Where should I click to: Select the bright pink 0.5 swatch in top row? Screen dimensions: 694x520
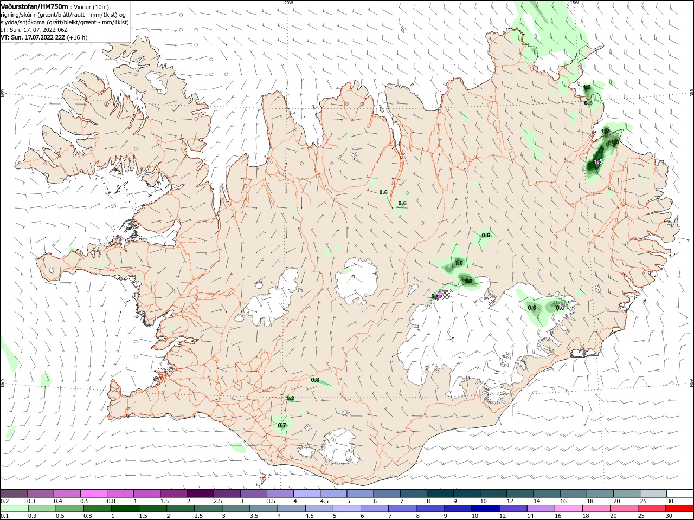93,493
